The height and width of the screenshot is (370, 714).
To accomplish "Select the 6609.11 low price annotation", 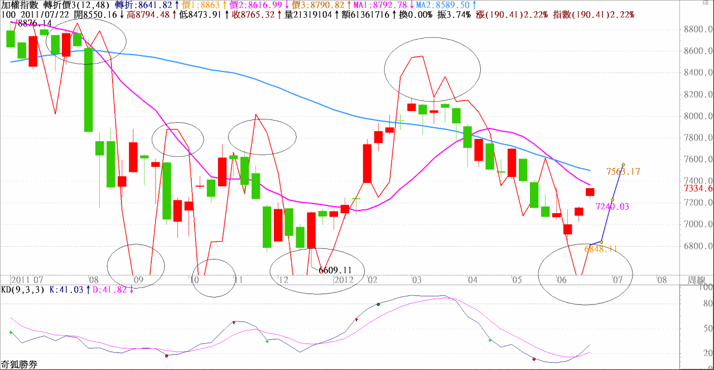I will click(x=335, y=270).
